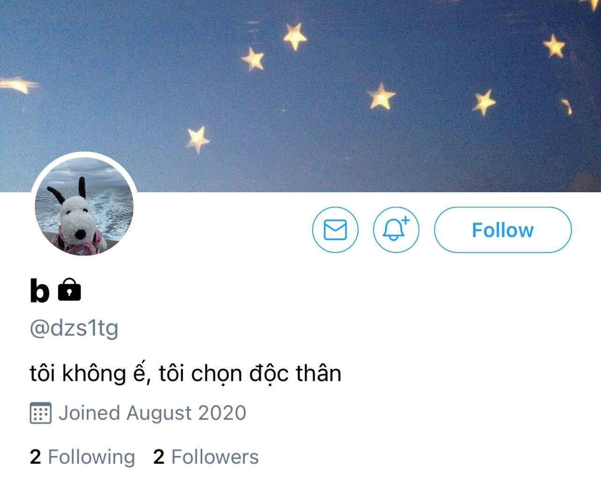The height and width of the screenshot is (486, 601).
Task: Click the bio text tôi không ế
Action: click(88, 374)
